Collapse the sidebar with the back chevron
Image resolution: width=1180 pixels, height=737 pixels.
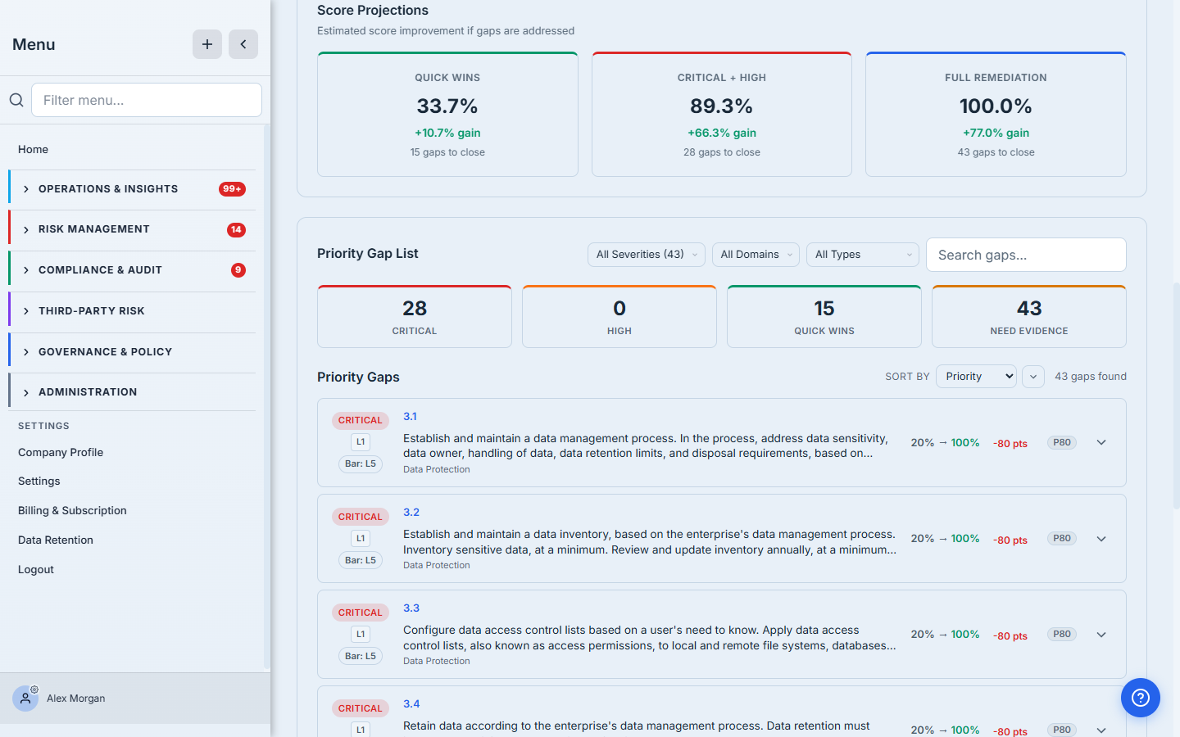tap(243, 44)
